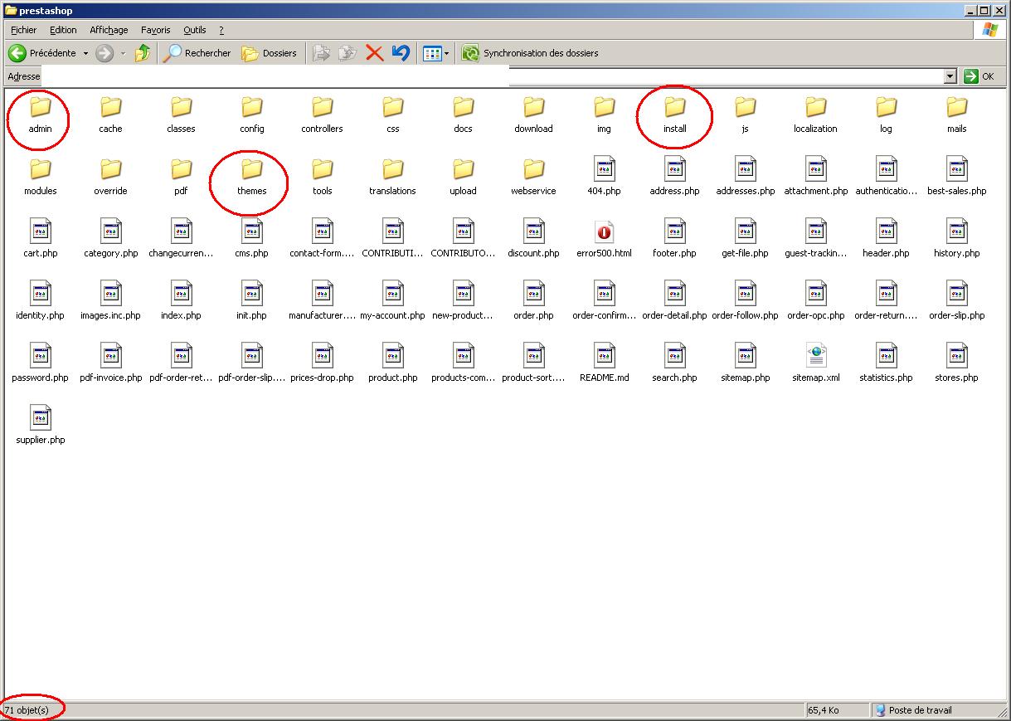1011x721 pixels.
Task: Click the '65,4 Ko' status bar size
Action: [823, 710]
